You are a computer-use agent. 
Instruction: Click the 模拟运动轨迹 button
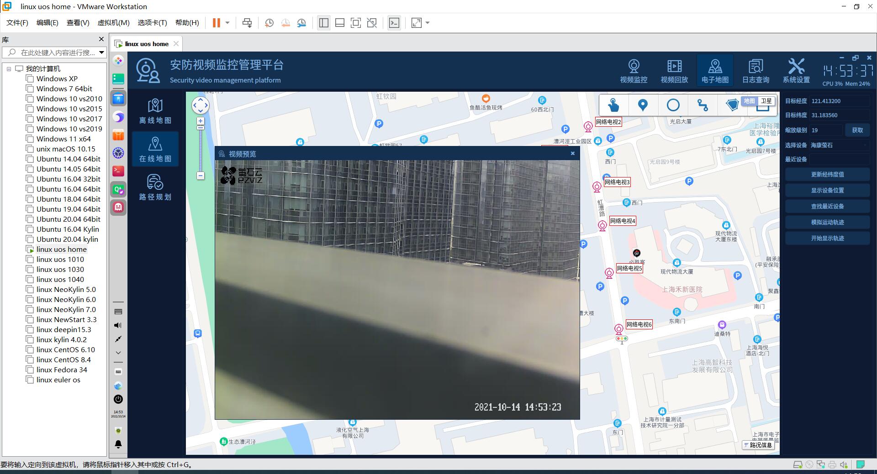pos(827,222)
